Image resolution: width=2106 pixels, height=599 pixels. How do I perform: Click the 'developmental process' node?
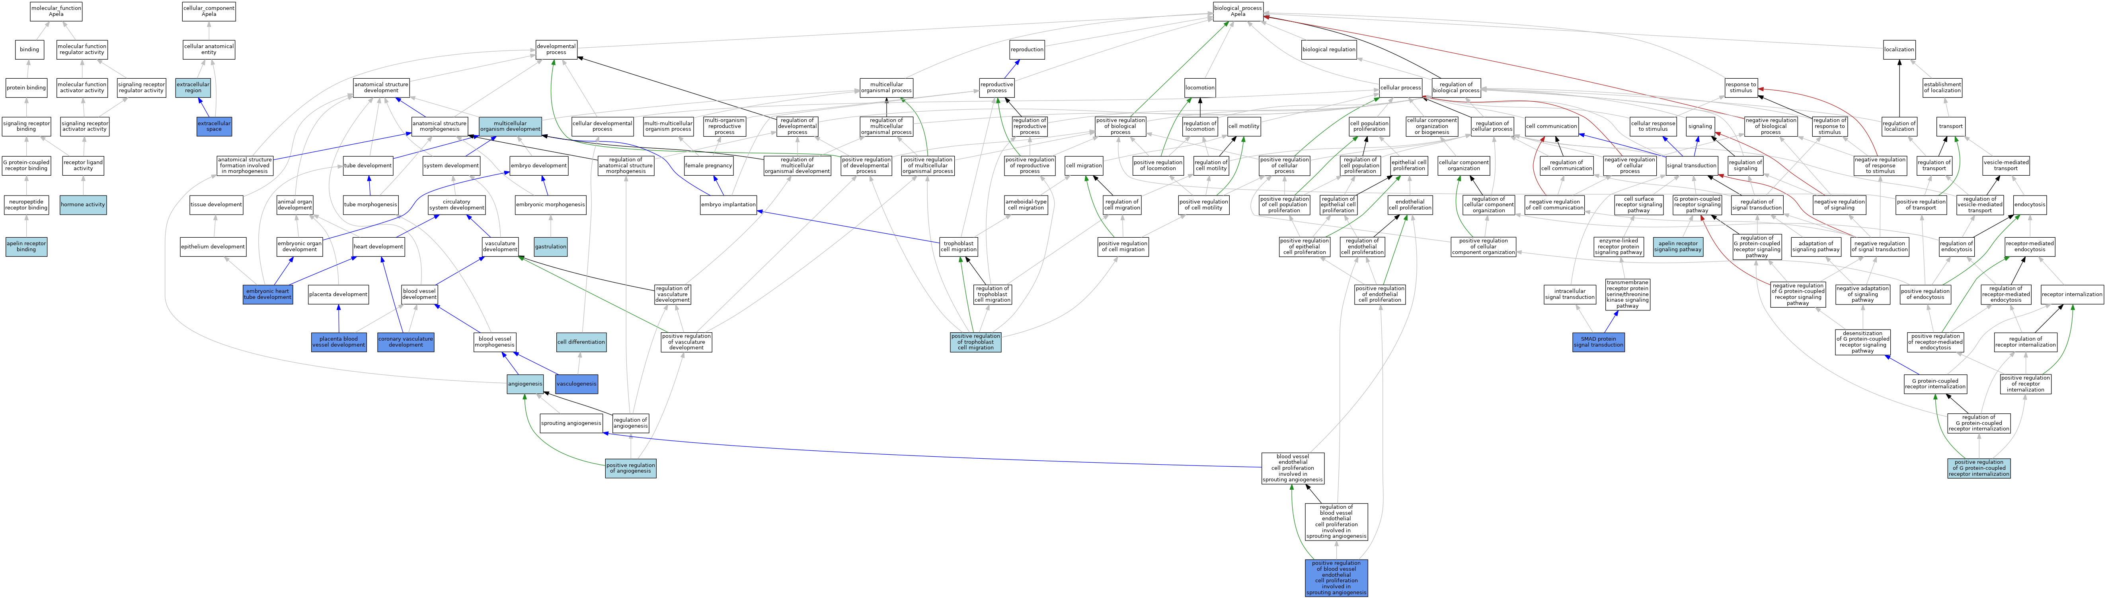(x=556, y=50)
